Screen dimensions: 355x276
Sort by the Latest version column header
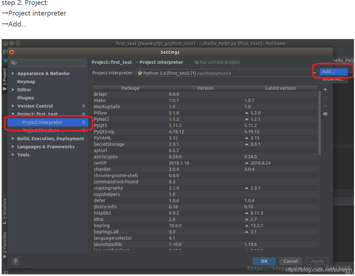coord(281,88)
